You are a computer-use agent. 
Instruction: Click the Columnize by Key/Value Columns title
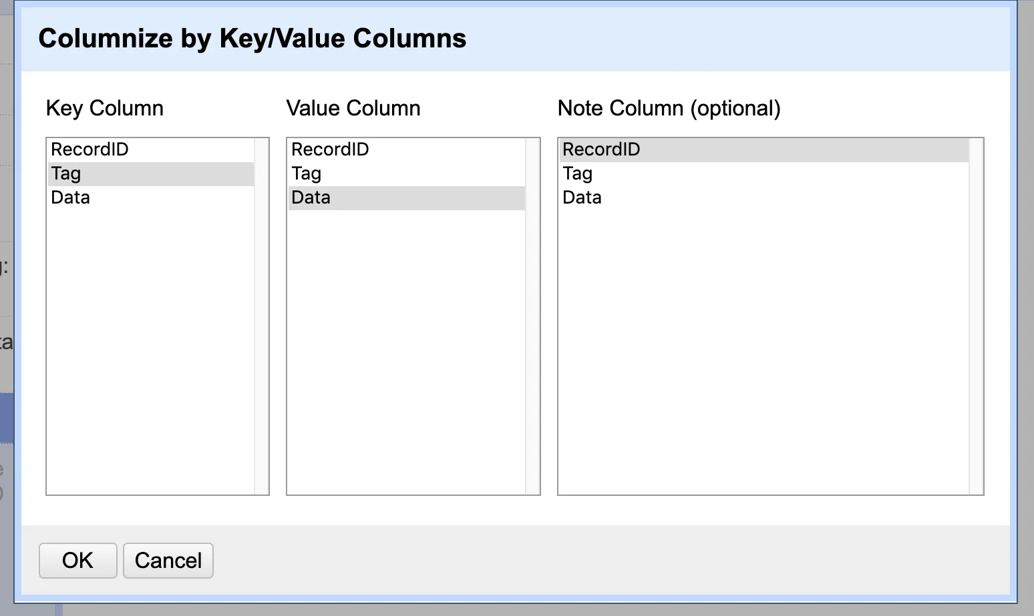tap(252, 39)
